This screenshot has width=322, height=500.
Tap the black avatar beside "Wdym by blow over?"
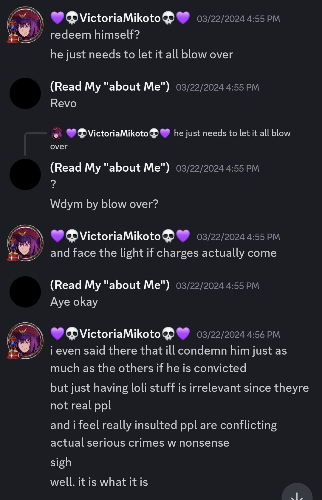tap(25, 175)
